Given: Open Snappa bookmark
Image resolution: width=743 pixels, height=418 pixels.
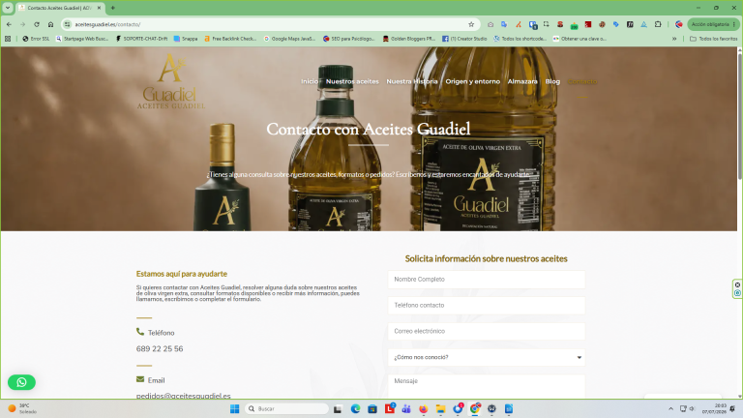Looking at the screenshot, I should pyautogui.click(x=186, y=39).
